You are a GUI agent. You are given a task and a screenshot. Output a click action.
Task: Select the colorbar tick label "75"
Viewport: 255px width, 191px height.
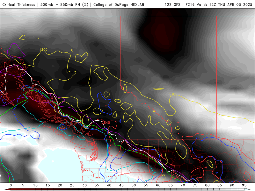(195, 185)
